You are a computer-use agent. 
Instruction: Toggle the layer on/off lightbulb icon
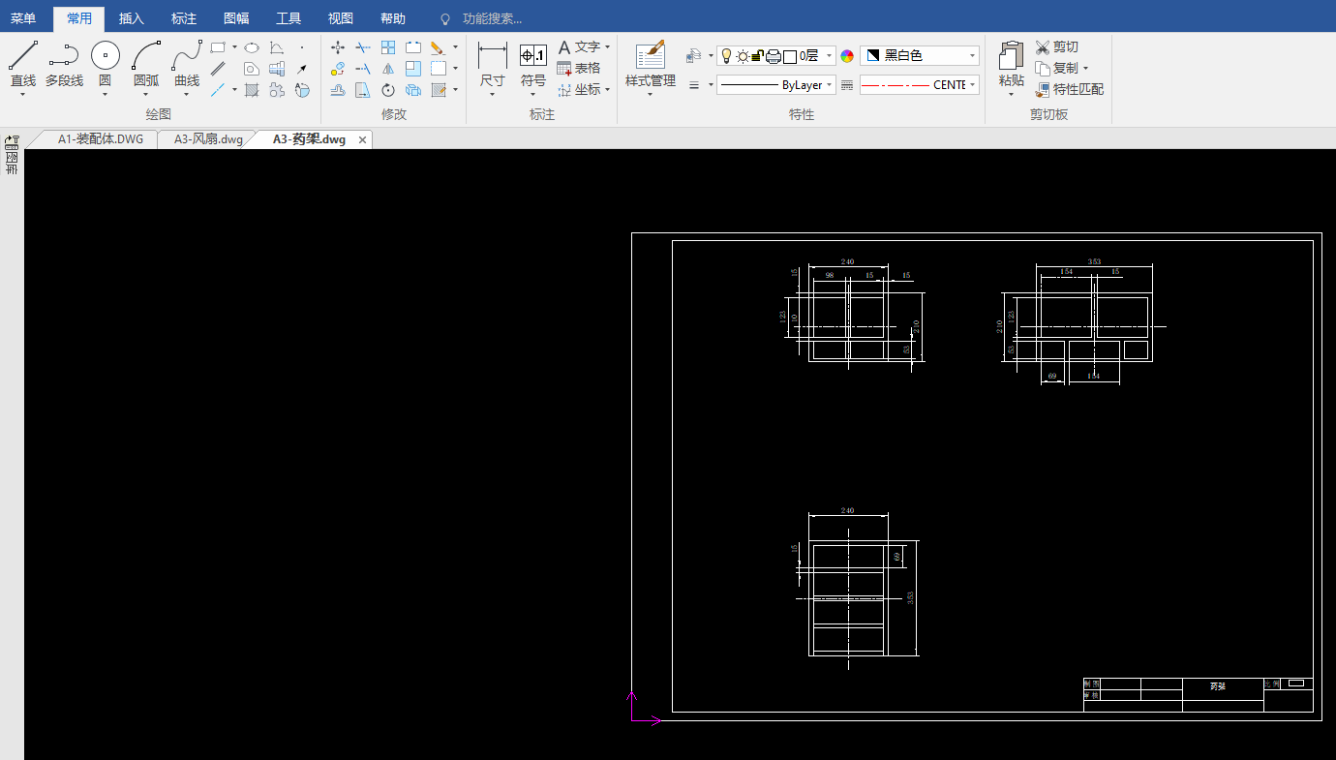click(727, 56)
